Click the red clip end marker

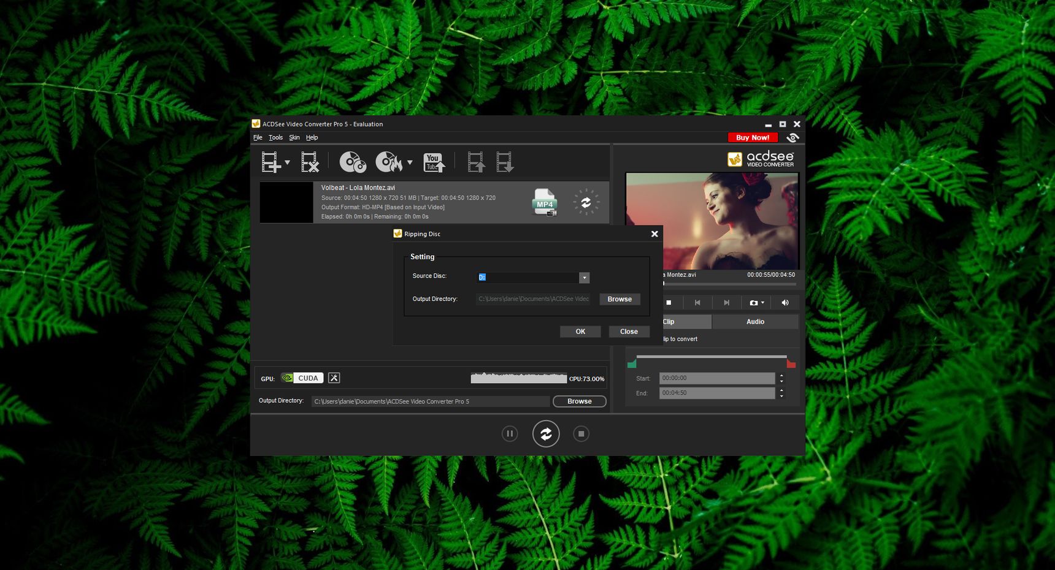tap(791, 364)
